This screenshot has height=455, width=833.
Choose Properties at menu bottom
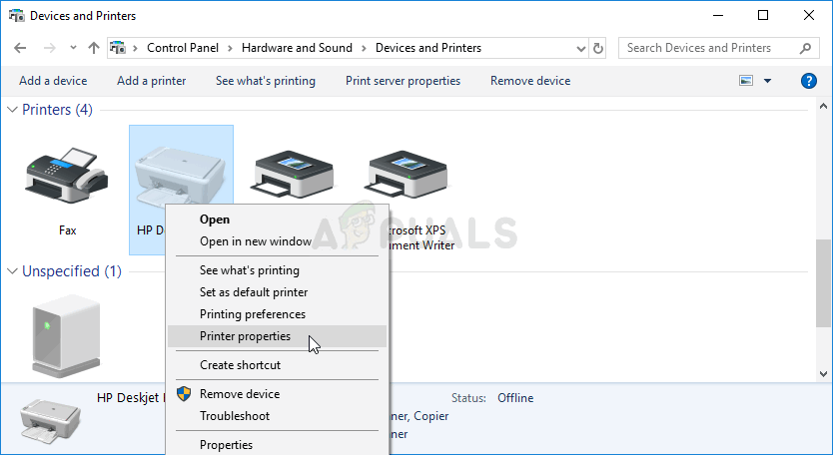pyautogui.click(x=277, y=445)
